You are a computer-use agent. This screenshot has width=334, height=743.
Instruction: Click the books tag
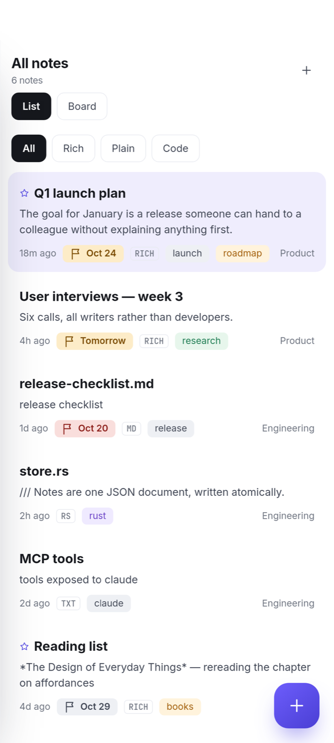point(180,707)
